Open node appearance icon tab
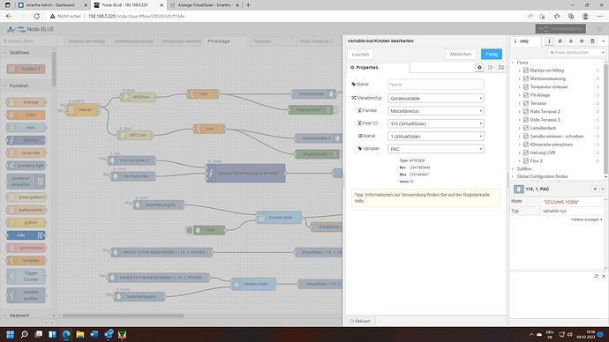The height and width of the screenshot is (342, 609). [501, 68]
